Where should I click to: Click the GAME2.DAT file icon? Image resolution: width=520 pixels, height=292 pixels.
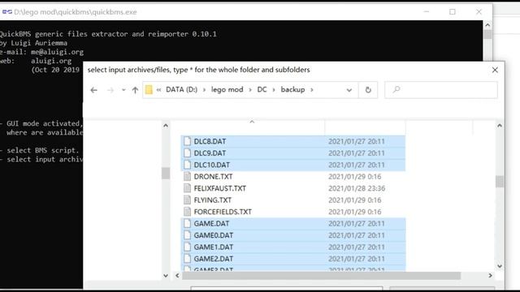tap(188, 259)
